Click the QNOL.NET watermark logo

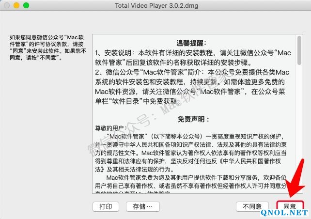click(284, 213)
